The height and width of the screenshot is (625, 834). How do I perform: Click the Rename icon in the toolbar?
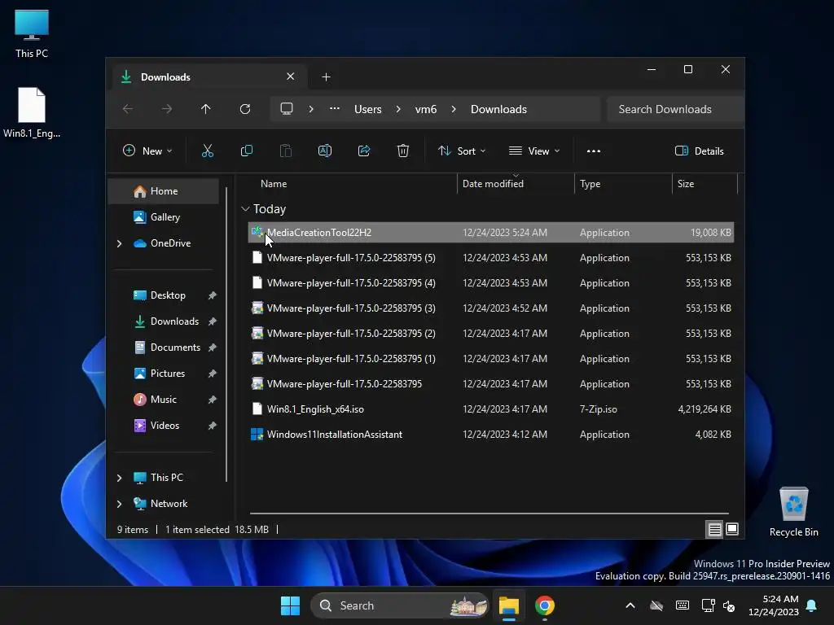pyautogui.click(x=324, y=151)
